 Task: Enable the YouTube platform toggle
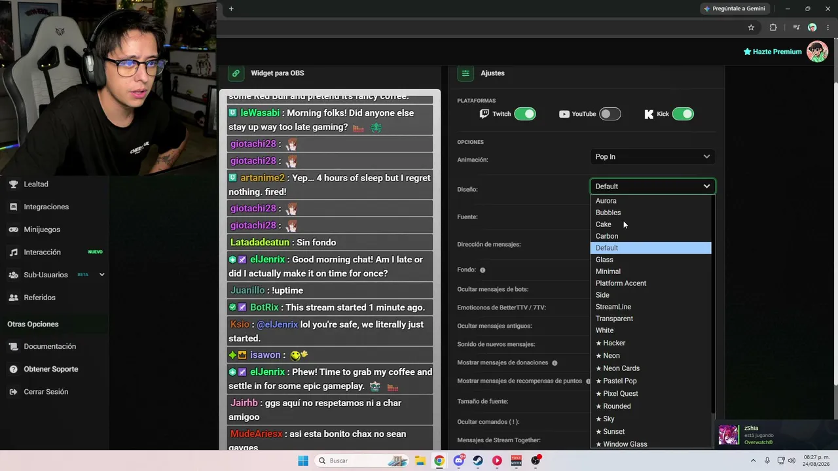(x=610, y=114)
